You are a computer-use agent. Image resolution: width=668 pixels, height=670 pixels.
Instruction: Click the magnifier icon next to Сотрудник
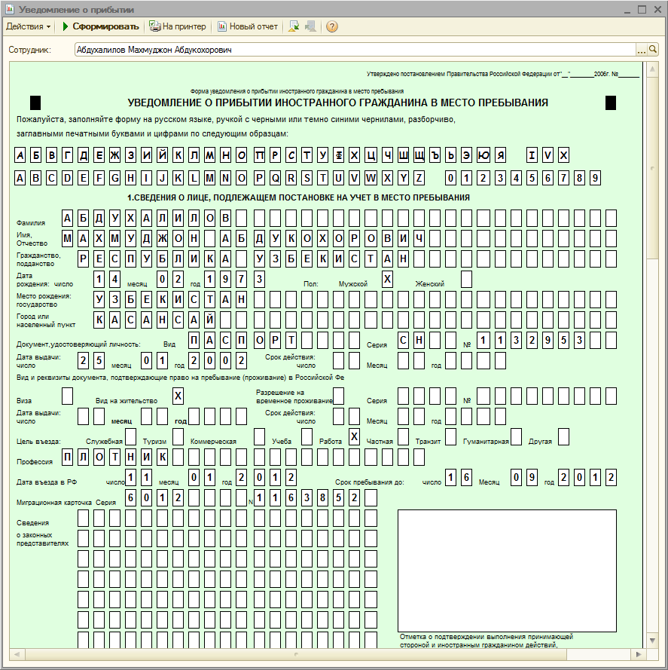click(653, 50)
